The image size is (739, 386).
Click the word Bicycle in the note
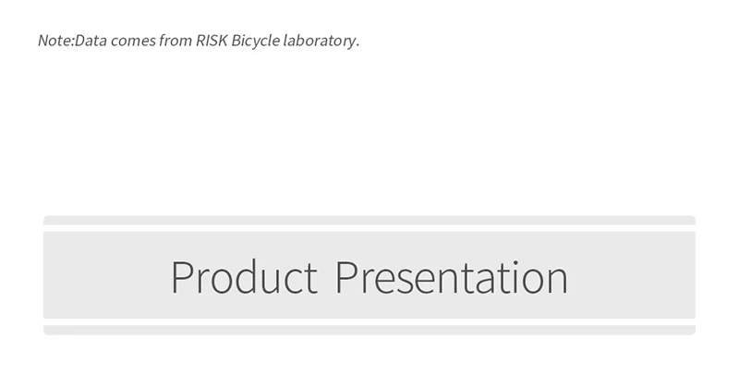(256, 42)
